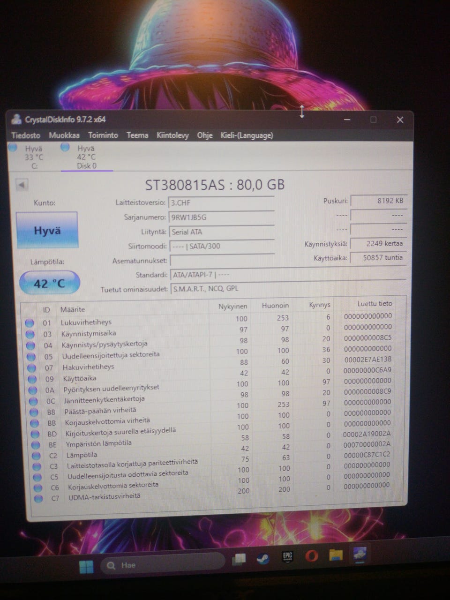Select the Disk 0 drive tab at 42 °C
Viewport: 450px width, 600px height.
(x=86, y=157)
